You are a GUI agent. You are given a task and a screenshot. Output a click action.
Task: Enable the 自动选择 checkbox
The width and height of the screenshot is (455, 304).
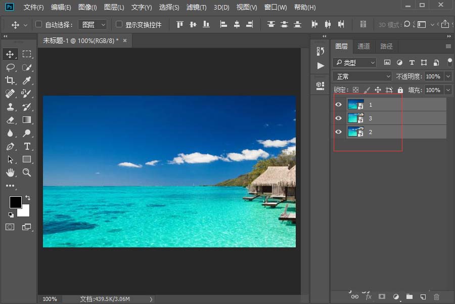pos(39,24)
